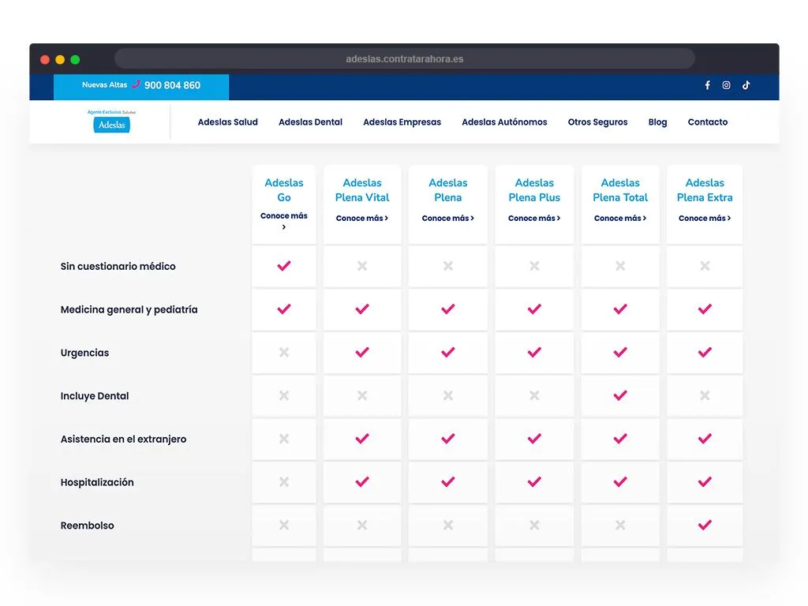Open the Facebook social icon
Viewport: 808px width, 606px height.
(x=707, y=85)
